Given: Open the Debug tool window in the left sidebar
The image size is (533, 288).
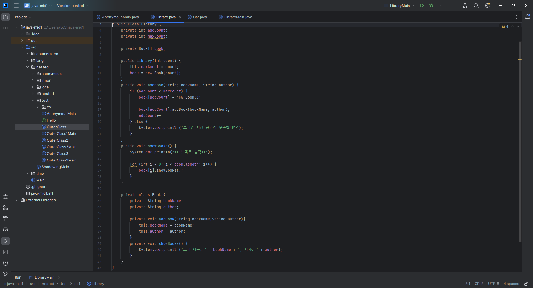Looking at the screenshot, I should click(x=6, y=197).
